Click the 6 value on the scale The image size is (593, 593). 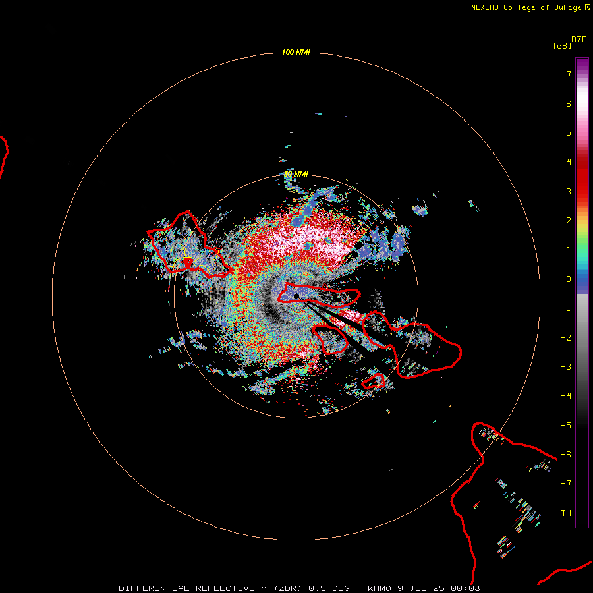(569, 103)
